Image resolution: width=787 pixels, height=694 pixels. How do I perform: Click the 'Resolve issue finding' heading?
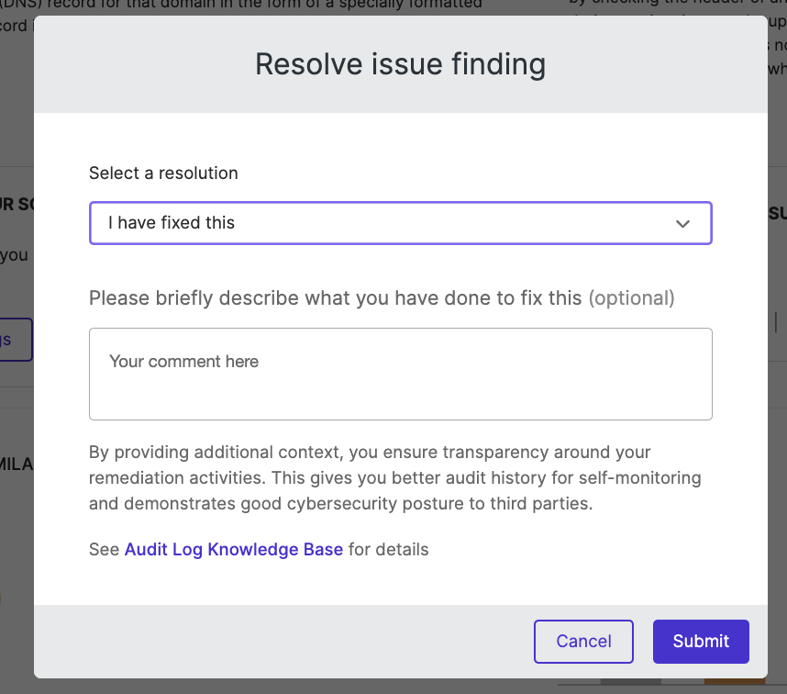[401, 64]
